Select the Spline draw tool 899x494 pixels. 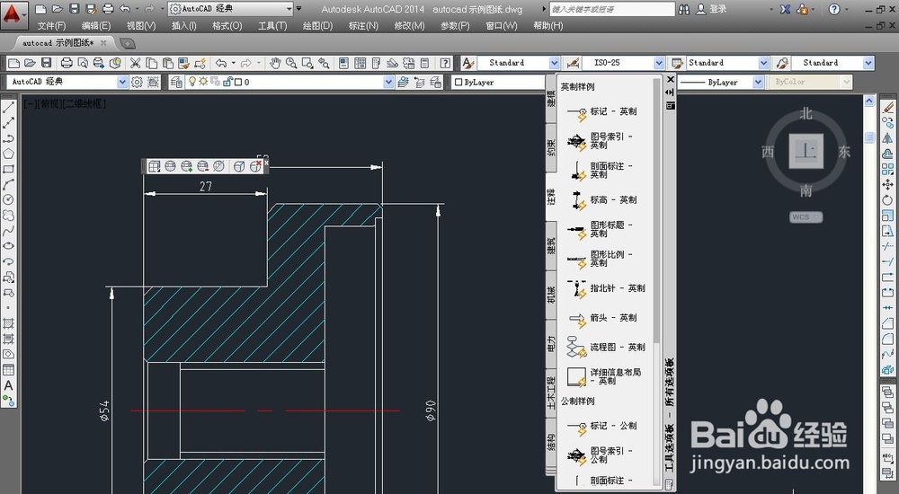click(9, 231)
